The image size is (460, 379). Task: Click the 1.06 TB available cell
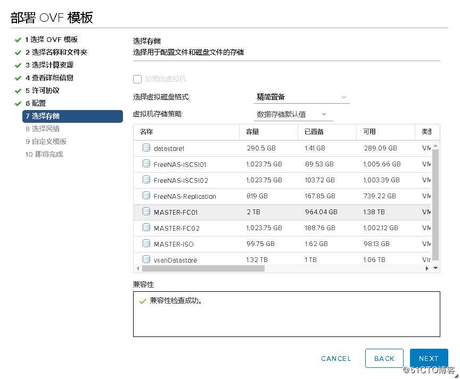click(374, 259)
